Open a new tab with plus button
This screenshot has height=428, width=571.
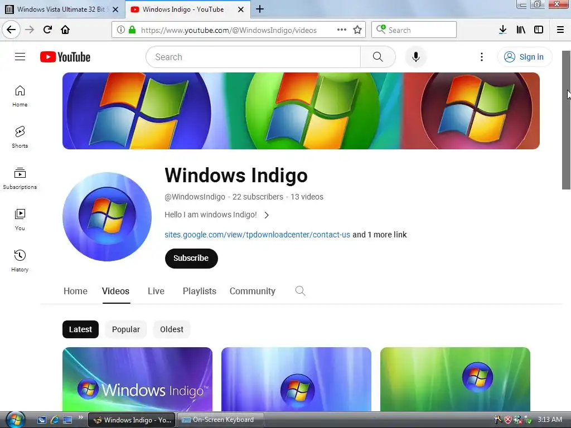pyautogui.click(x=260, y=9)
